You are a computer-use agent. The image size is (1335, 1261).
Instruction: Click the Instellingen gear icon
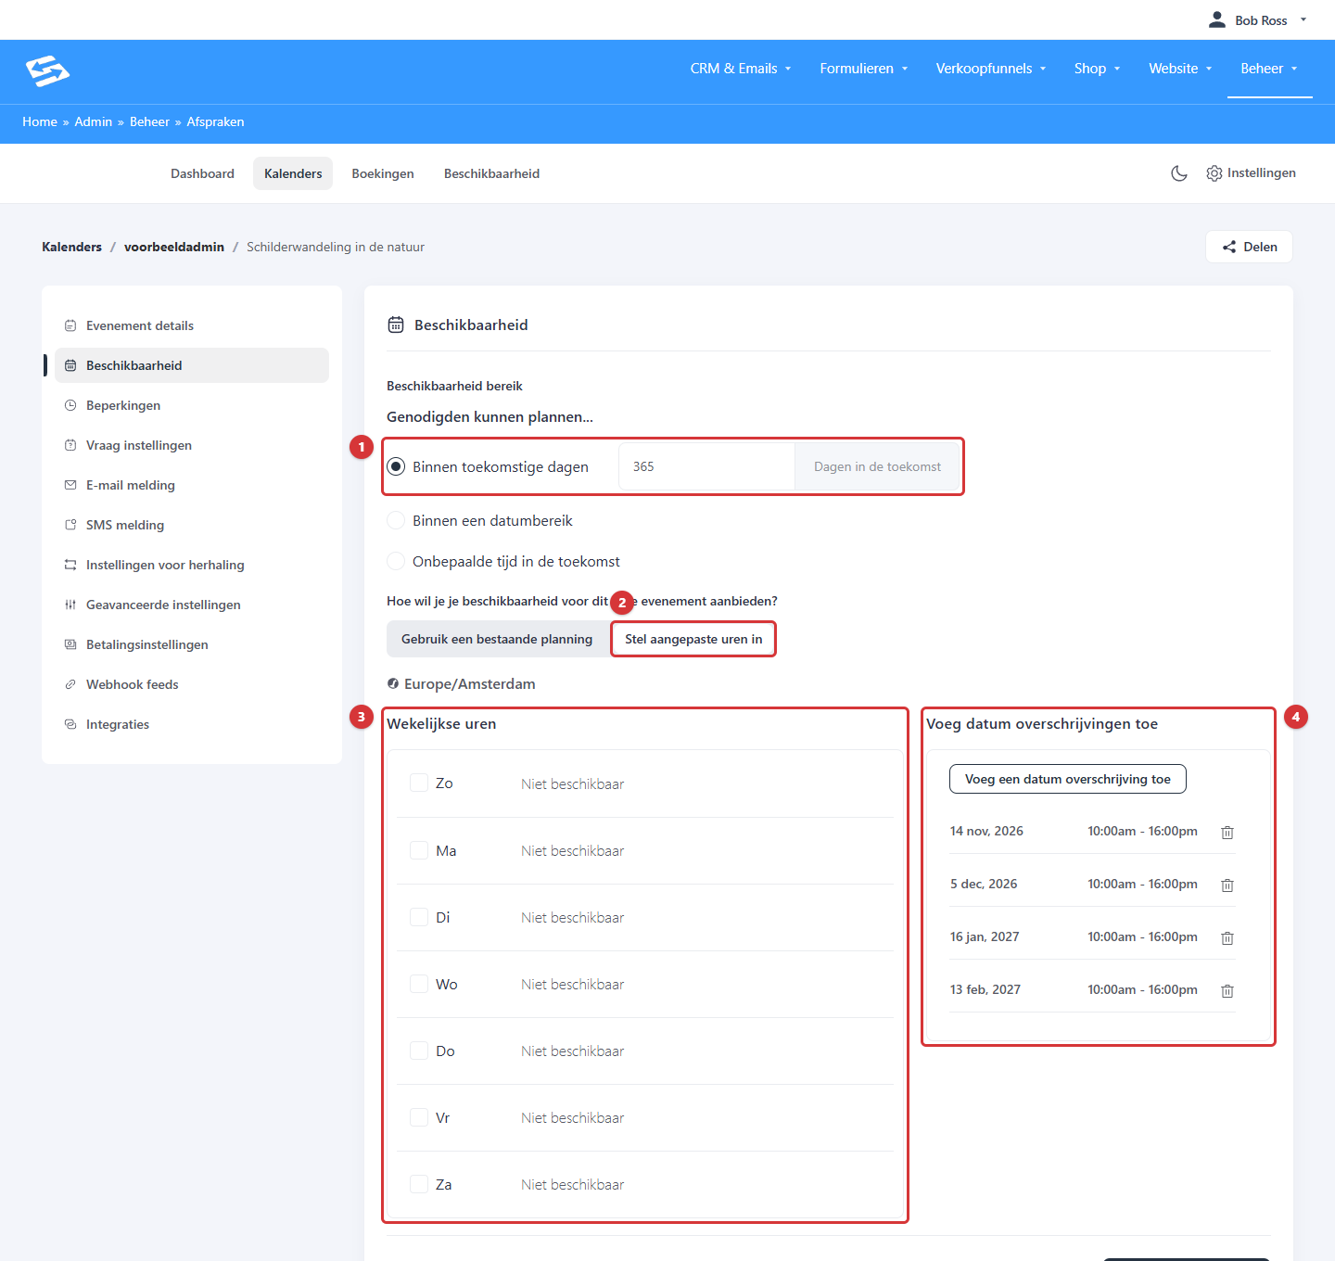click(1214, 173)
